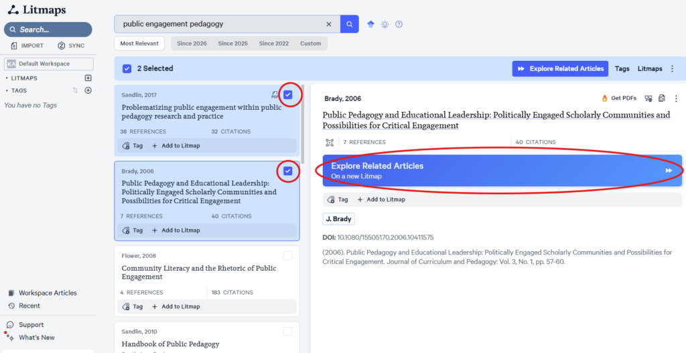Check the Flower, 2008 article
This screenshot has height=353, width=686.
pyautogui.click(x=288, y=255)
